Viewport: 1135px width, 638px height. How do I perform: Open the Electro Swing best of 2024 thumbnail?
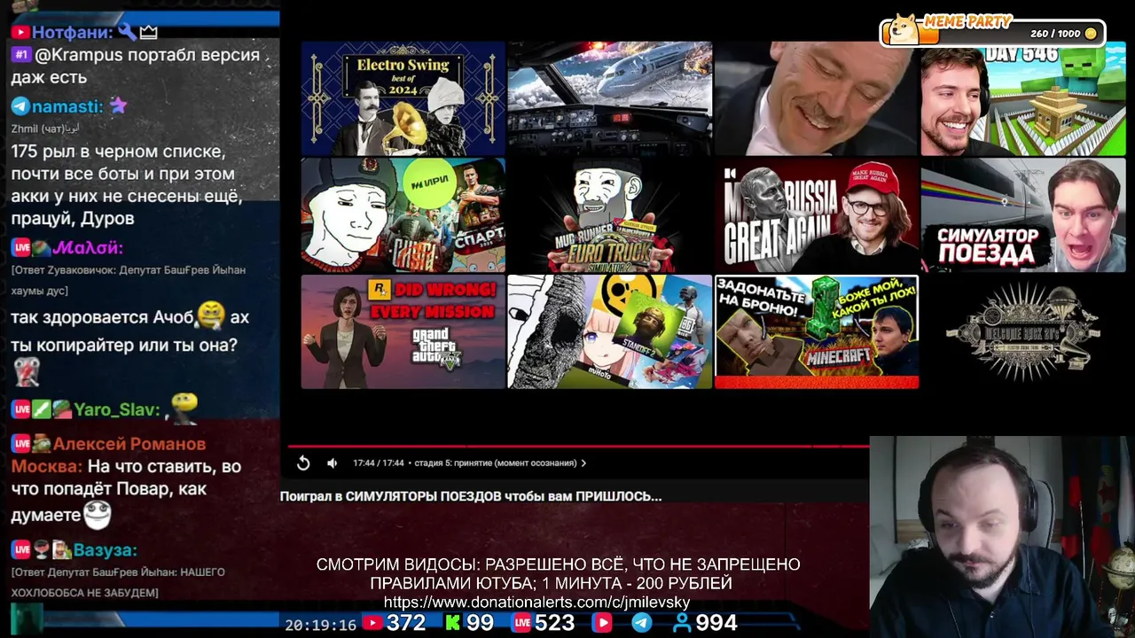click(403, 98)
